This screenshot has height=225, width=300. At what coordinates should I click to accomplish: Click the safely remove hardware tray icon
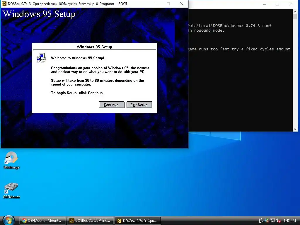(x=260, y=221)
